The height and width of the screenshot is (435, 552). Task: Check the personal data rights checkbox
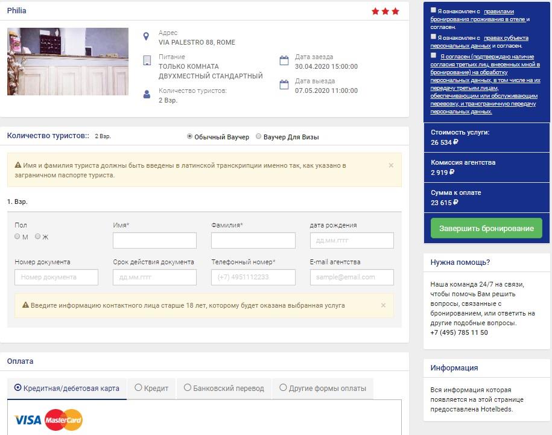tap(433, 37)
